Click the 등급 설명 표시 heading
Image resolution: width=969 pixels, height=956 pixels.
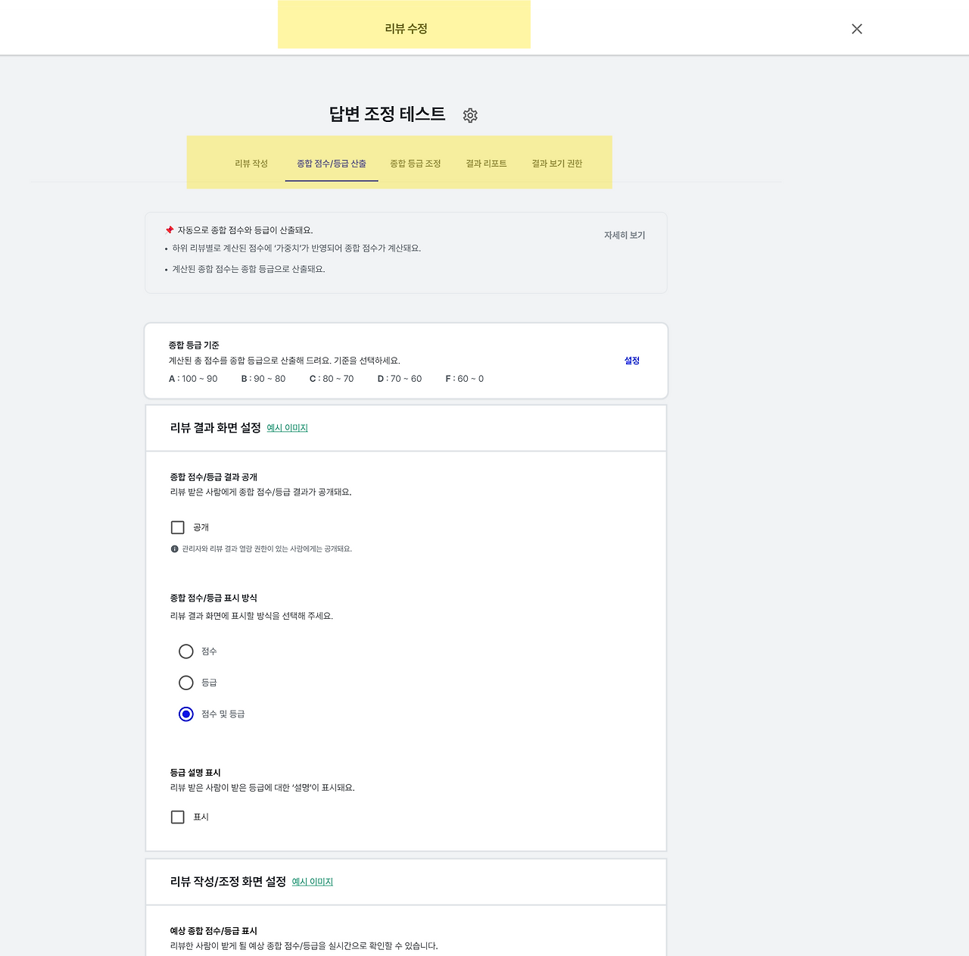(x=195, y=773)
